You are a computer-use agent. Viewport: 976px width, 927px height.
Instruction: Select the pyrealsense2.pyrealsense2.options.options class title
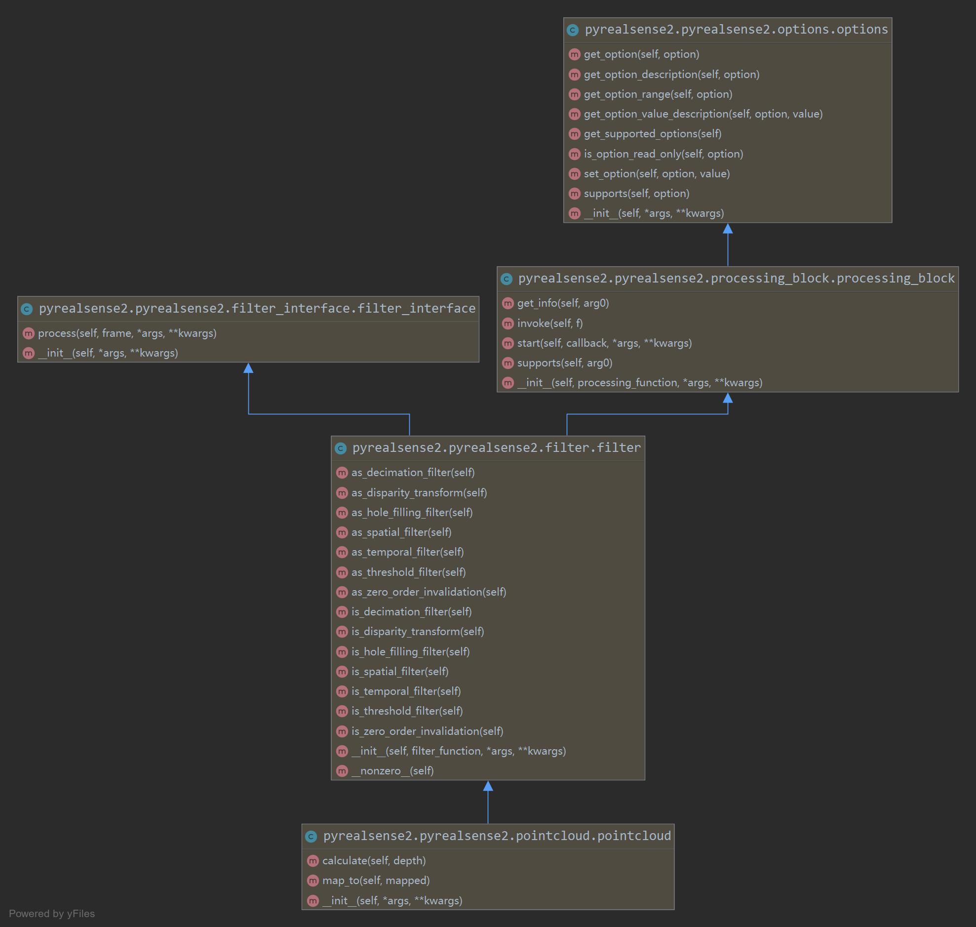(x=736, y=30)
